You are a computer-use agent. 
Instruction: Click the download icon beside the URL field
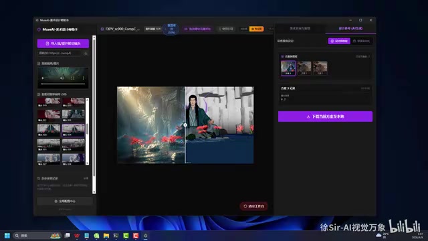click(x=86, y=54)
